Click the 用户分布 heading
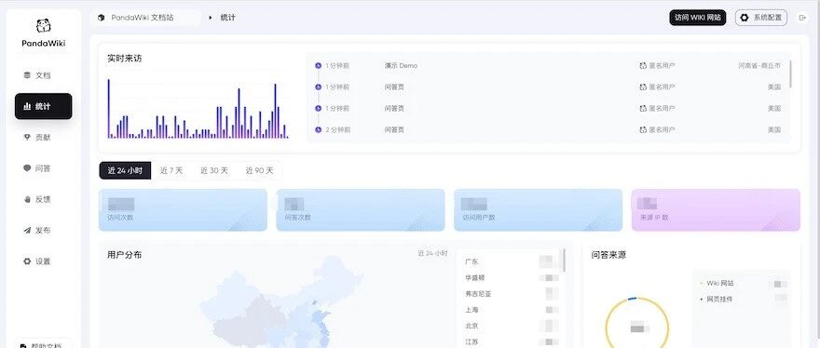 tap(125, 255)
